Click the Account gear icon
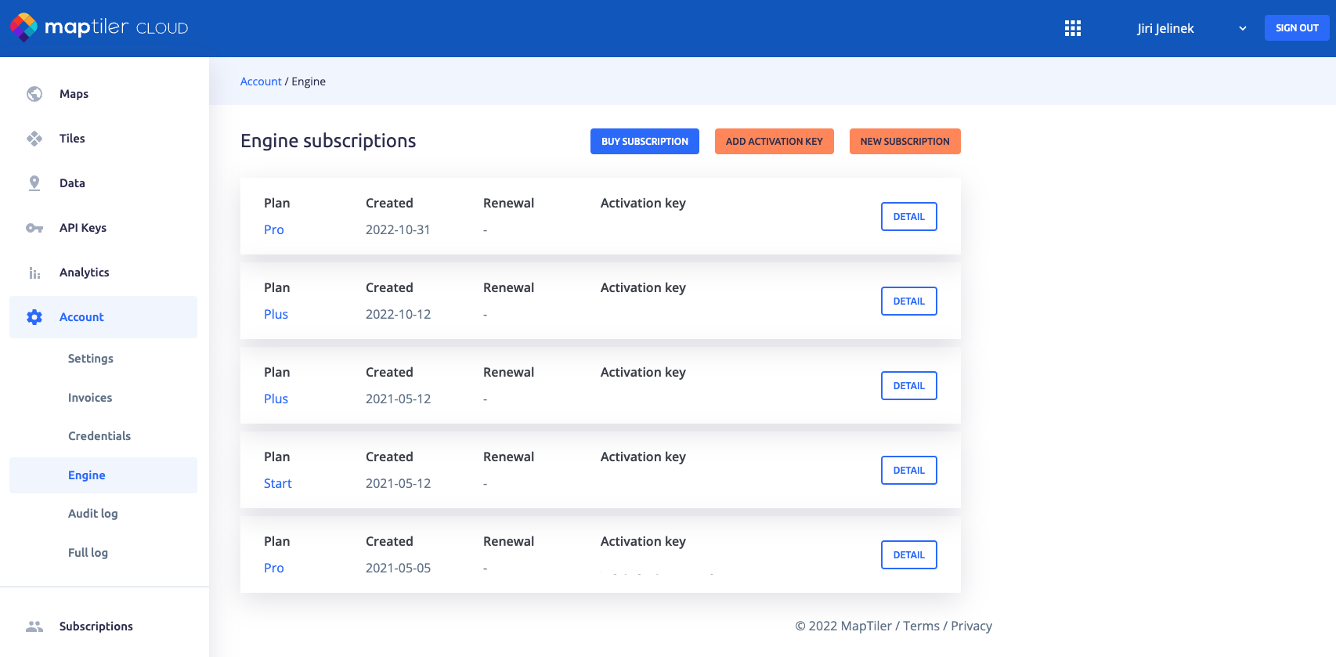This screenshot has height=657, width=1336. [x=34, y=317]
